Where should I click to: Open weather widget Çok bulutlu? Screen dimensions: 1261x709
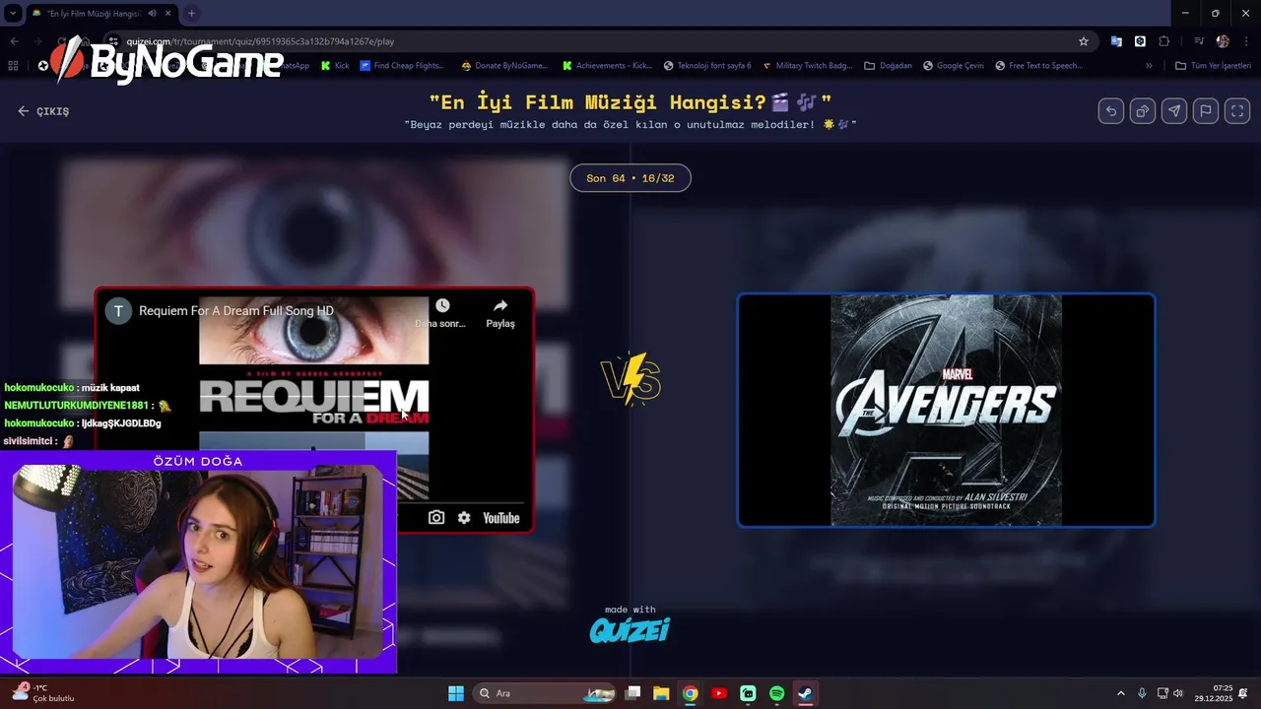click(43, 693)
